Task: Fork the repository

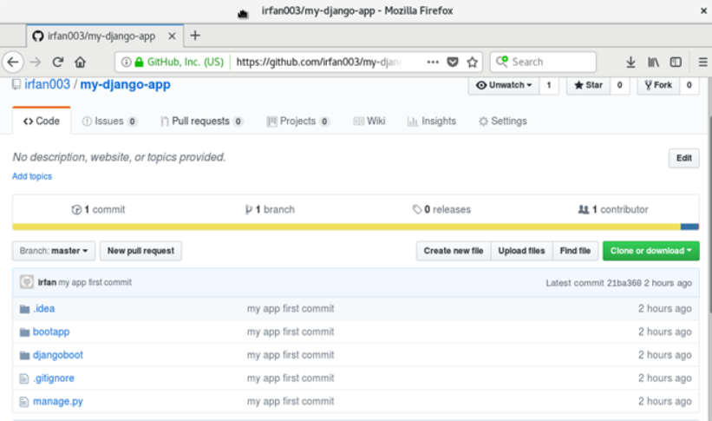Action: pyautogui.click(x=658, y=85)
